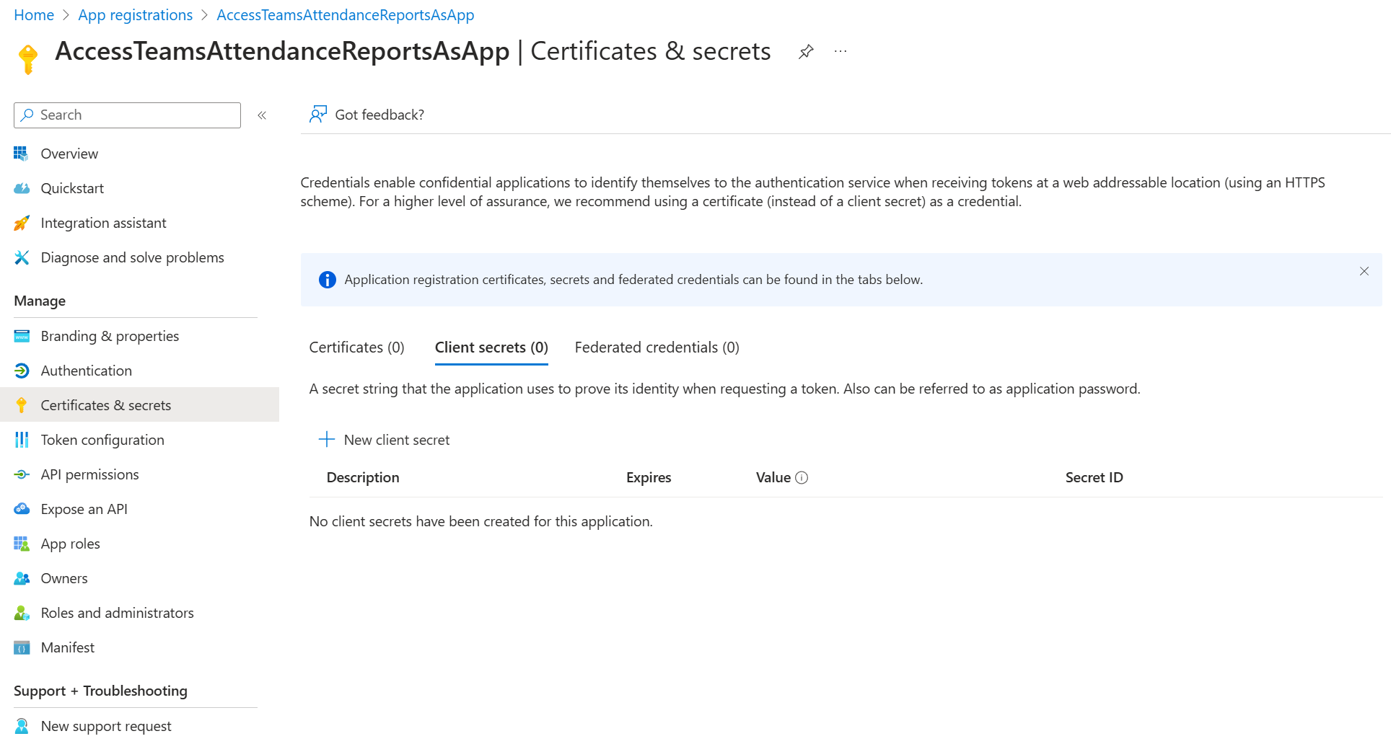Click the Value column info icon
Image resolution: width=1391 pixels, height=744 pixels.
pos(802,477)
